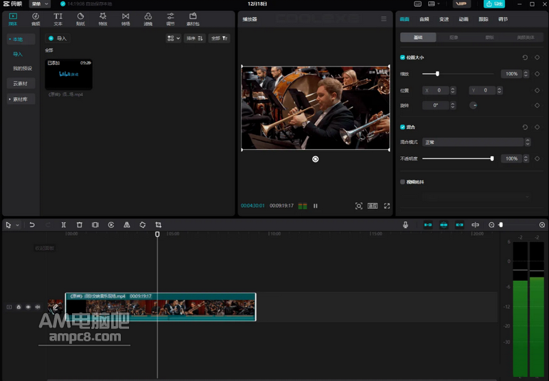Toggle preview axis icon in timeline toolbar
The width and height of the screenshot is (549, 381).
[x=475, y=225]
